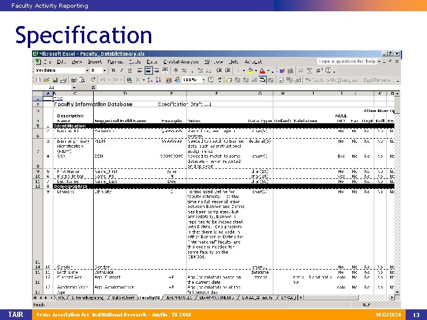
Task: Switch to the ExternalReporting sheet tab
Action: coord(87,297)
